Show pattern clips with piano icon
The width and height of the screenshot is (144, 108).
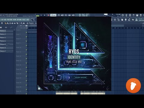tap(1, 27)
